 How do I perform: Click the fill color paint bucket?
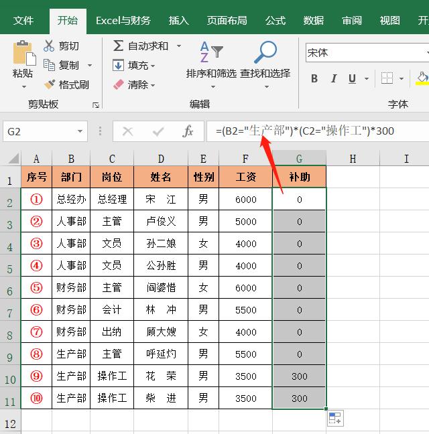click(x=422, y=78)
